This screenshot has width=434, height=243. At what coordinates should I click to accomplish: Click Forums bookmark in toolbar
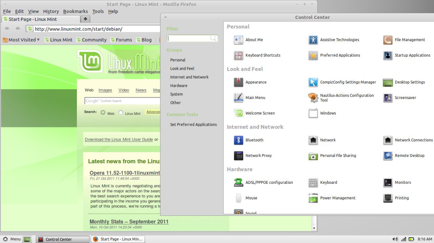tap(121, 40)
